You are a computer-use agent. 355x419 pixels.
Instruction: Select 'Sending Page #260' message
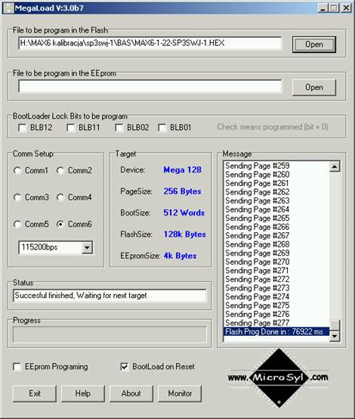[276, 175]
